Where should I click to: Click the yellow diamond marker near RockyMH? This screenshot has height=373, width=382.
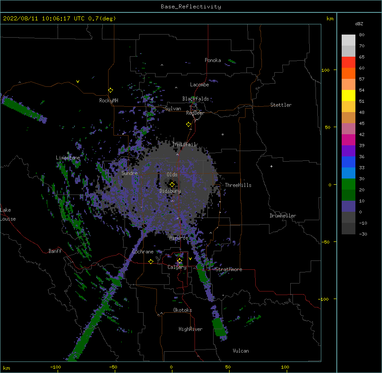pyautogui.click(x=111, y=90)
